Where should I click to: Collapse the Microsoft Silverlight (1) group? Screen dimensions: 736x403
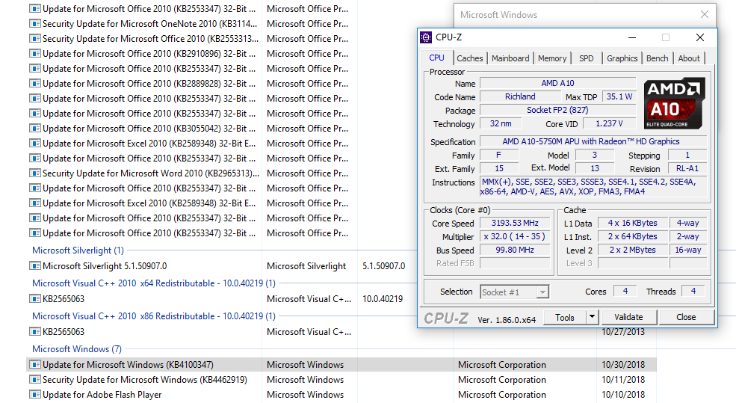click(78, 250)
